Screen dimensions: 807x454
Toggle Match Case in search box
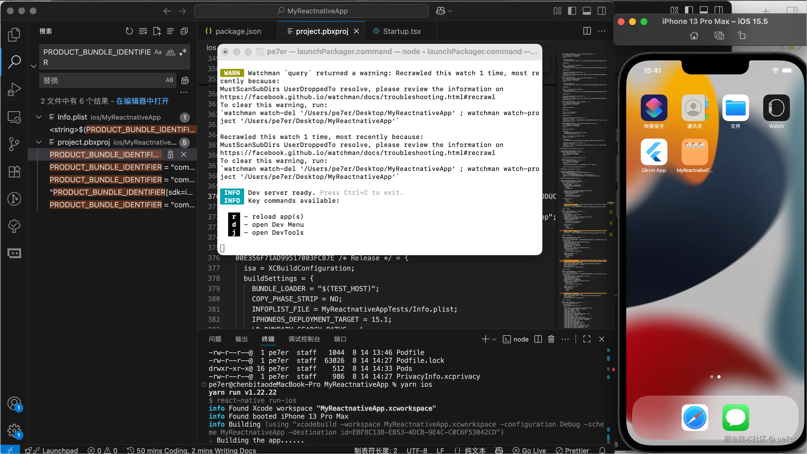coord(158,52)
